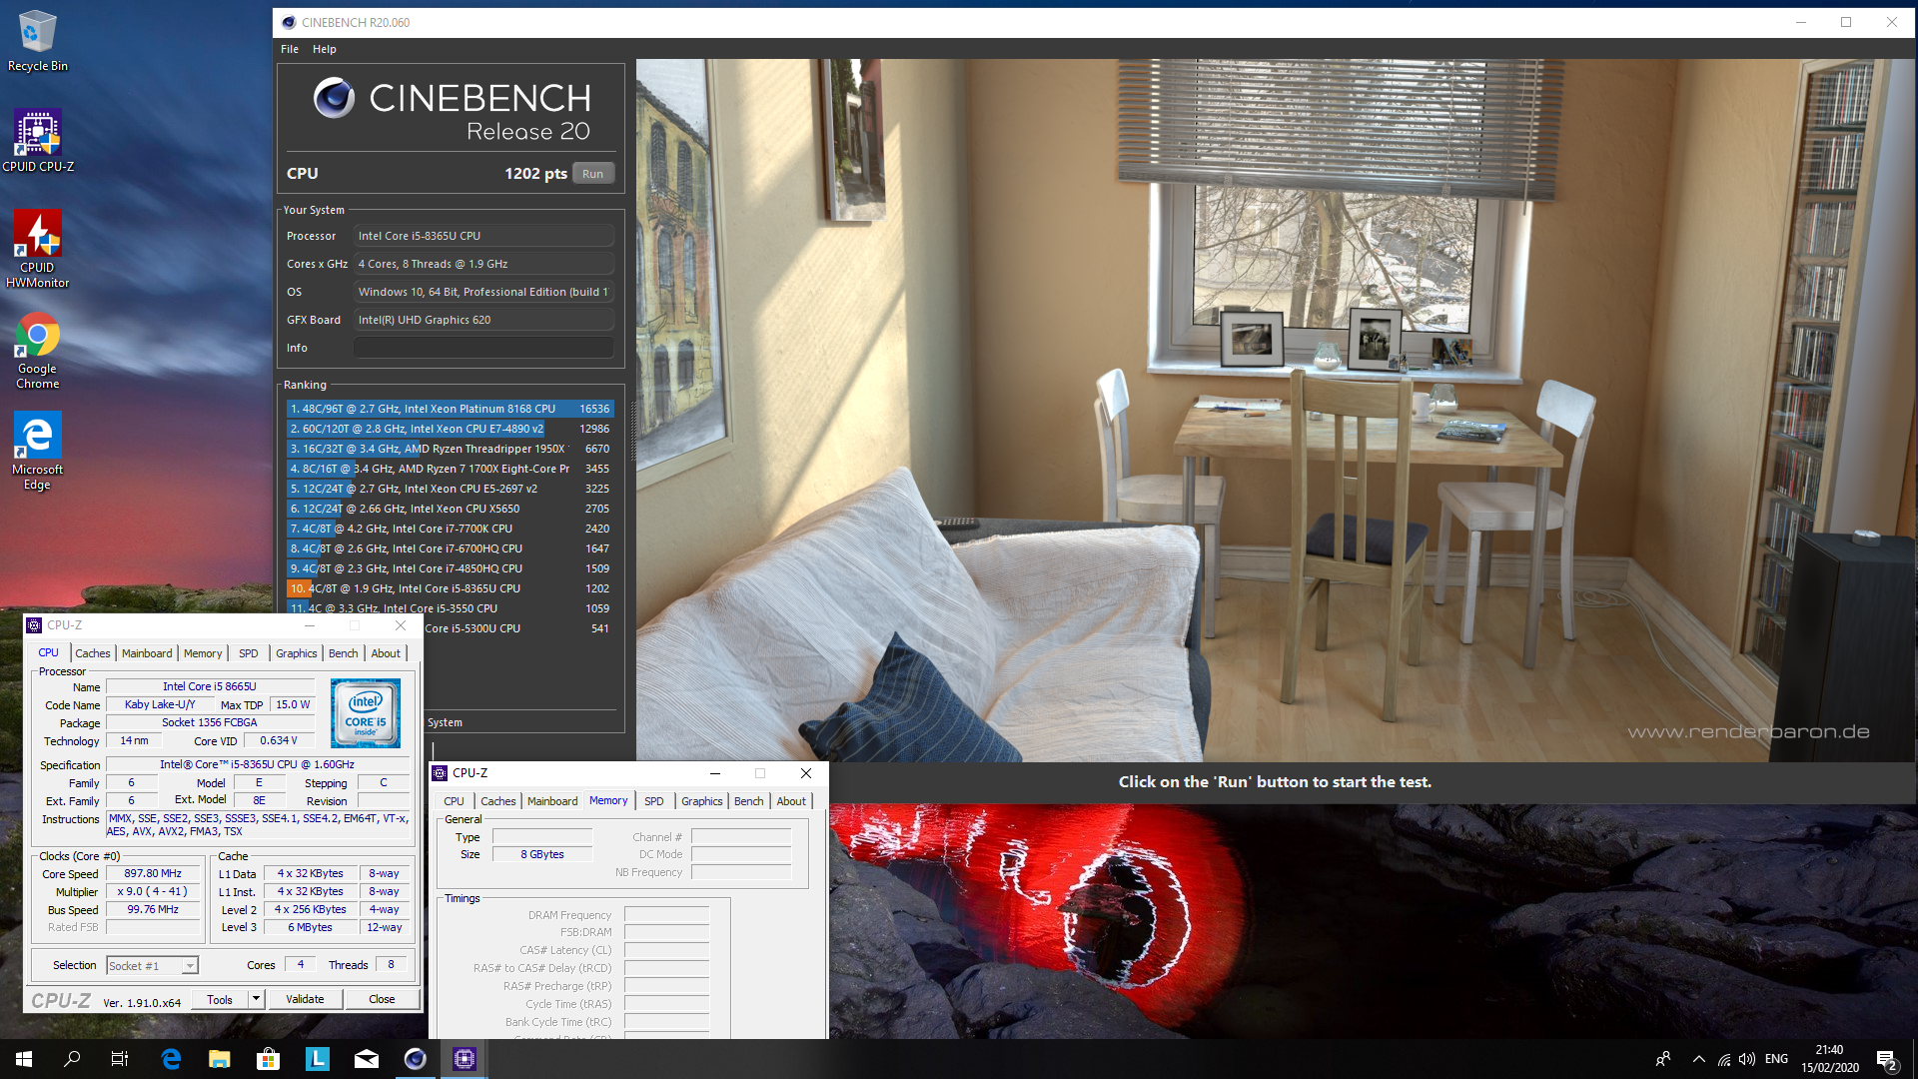Open SPD tab in first CPU-Z
Image resolution: width=1918 pixels, height=1079 pixels.
[249, 653]
